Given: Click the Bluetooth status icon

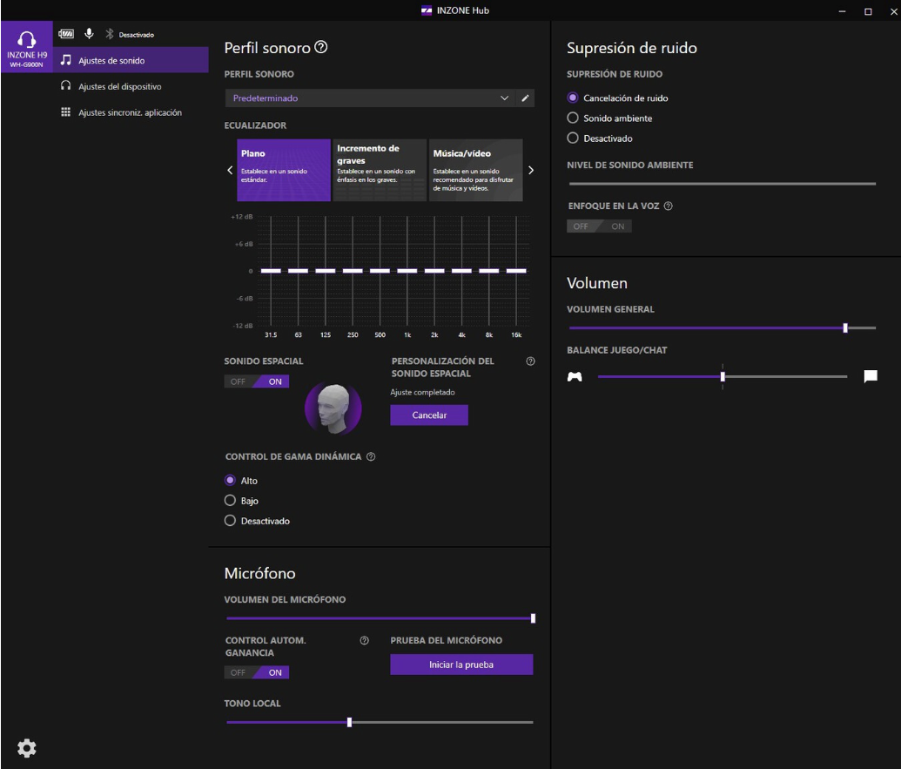Looking at the screenshot, I should point(109,34).
